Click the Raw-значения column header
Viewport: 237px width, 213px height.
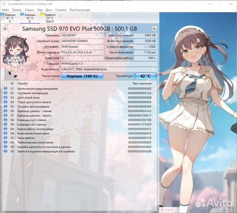pos(142,84)
